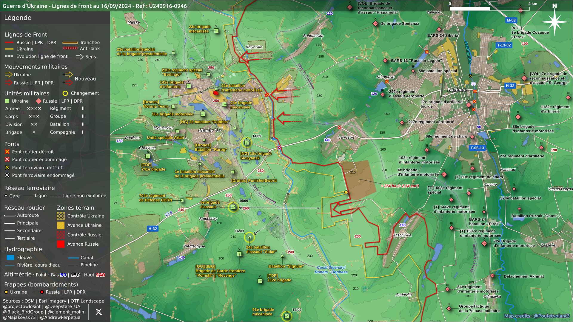Click the distance scale bar
This screenshot has height=322, width=573.
489,9
